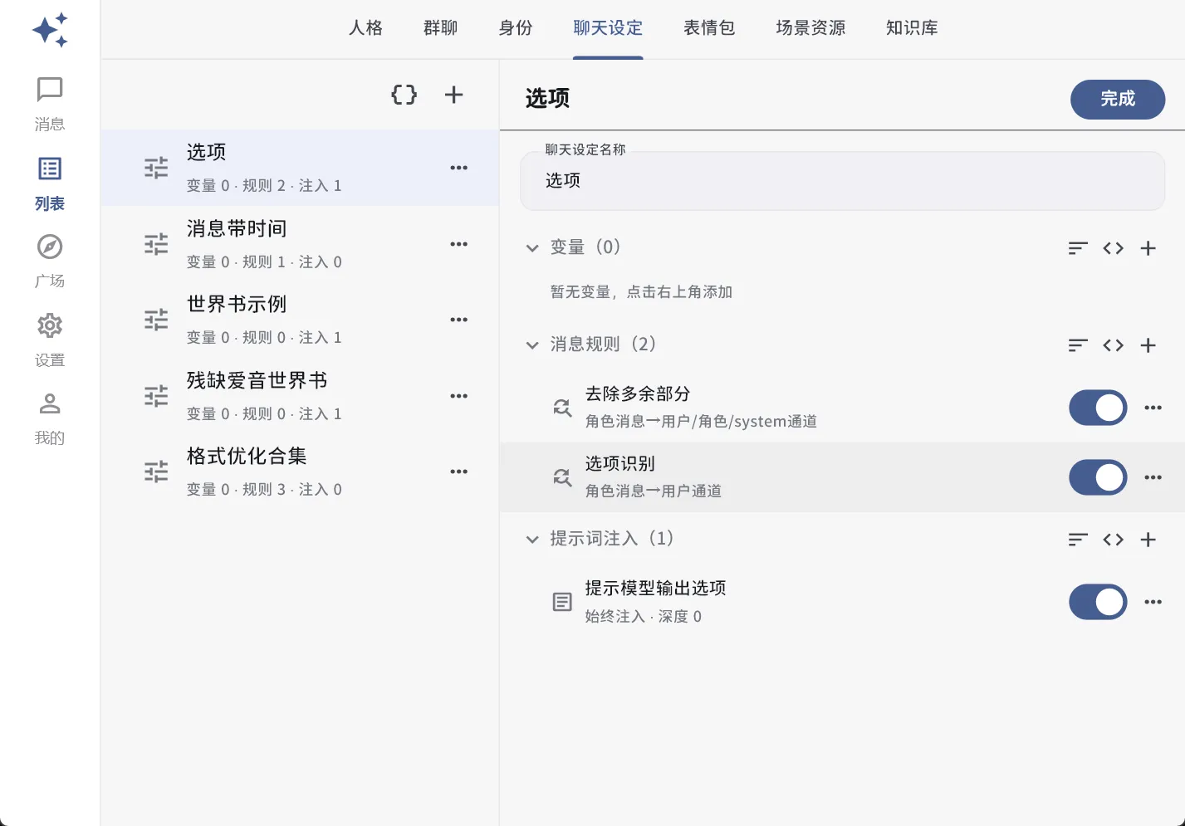Viewport: 1185px width, 826px height.
Task: Collapse the 消息规则 (2) section
Action: pyautogui.click(x=532, y=345)
